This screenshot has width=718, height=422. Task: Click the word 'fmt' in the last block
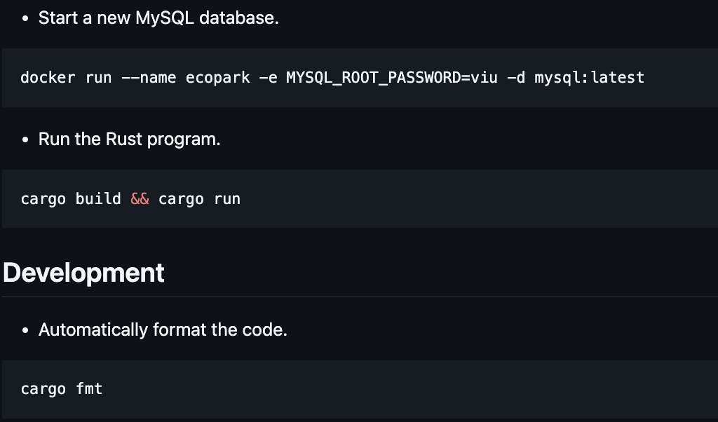pos(89,389)
